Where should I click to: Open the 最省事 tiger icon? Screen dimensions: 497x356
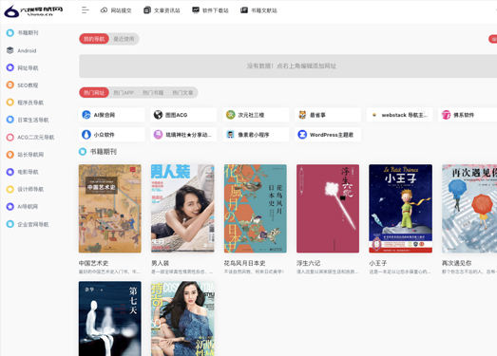[302, 115]
